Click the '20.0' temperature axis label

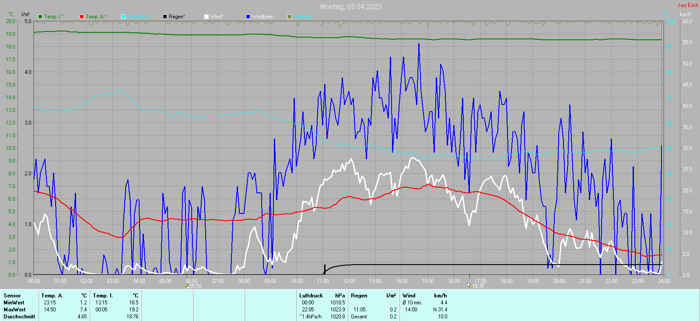point(10,21)
